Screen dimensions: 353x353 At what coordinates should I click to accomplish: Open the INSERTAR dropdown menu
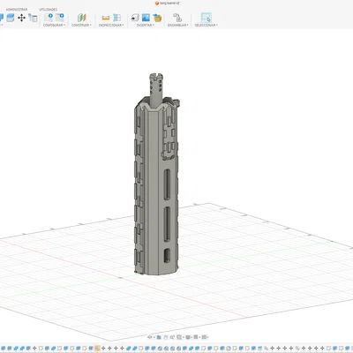[146, 26]
